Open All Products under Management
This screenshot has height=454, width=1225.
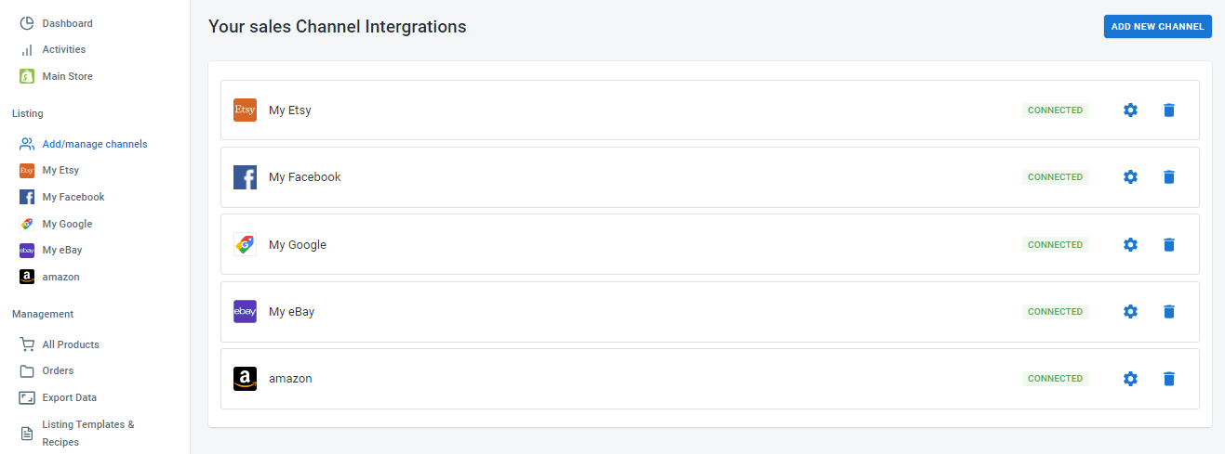[70, 345]
